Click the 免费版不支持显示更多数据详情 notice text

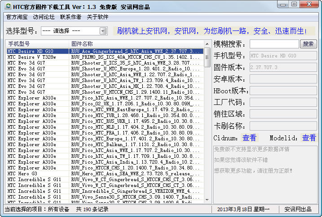tap(251, 149)
